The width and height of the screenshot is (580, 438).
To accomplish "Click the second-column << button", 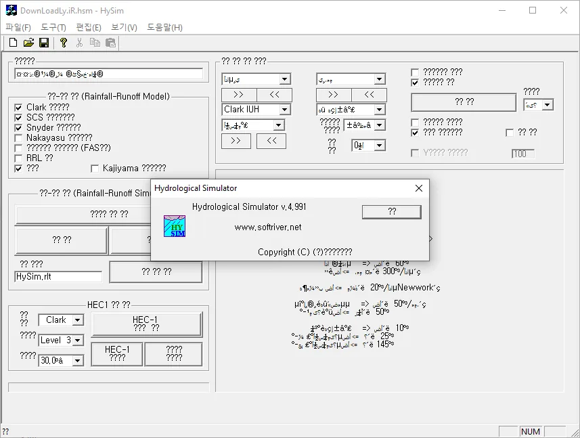I will [x=369, y=95].
